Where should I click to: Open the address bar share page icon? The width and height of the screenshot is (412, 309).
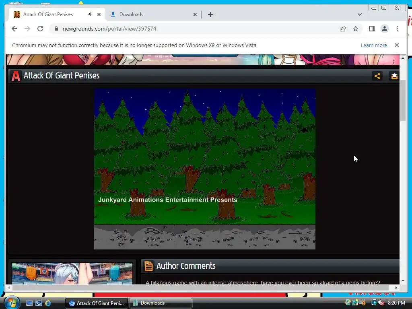coord(343,29)
